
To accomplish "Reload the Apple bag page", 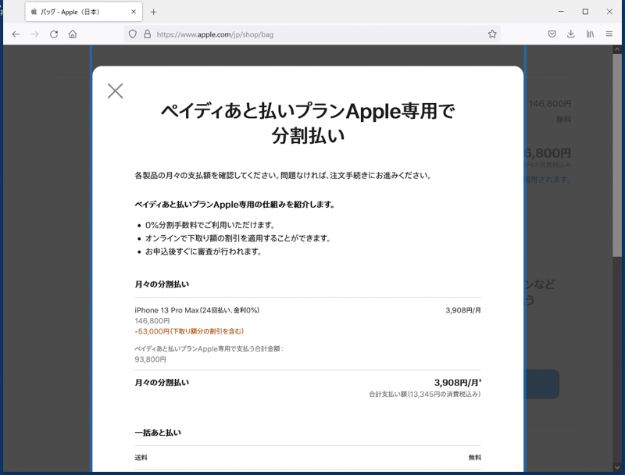I will coord(53,34).
